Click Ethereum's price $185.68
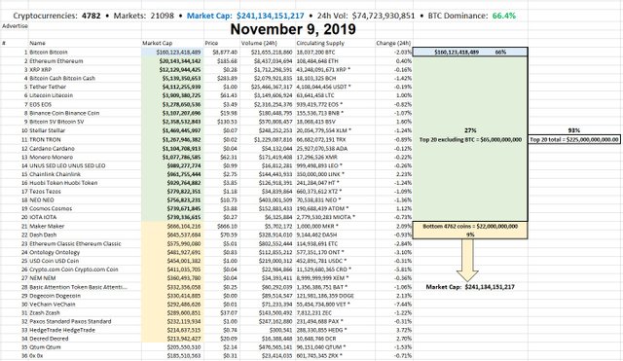Viewport: 623px width, 361px height. (227, 61)
